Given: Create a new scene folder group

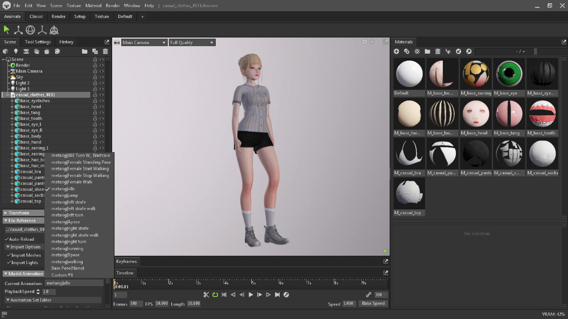Looking at the screenshot, I should pyautogui.click(x=85, y=51).
